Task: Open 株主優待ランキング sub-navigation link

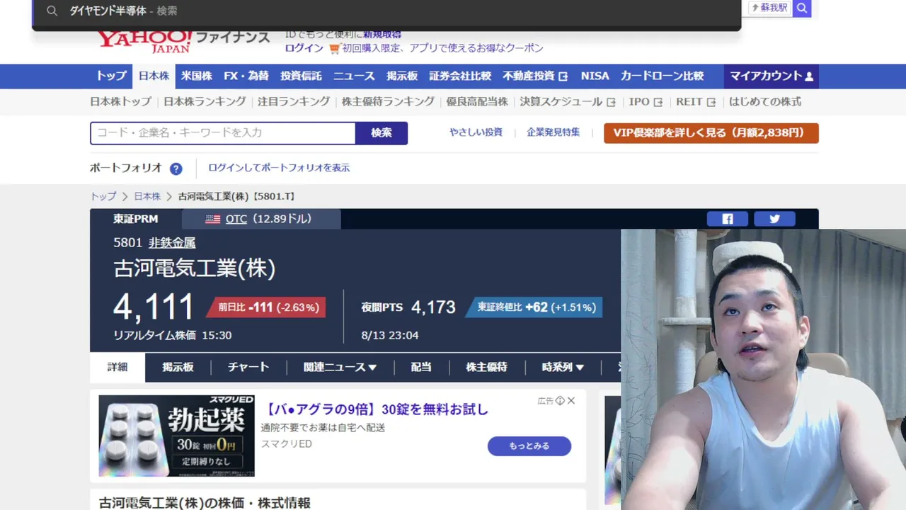Action: click(388, 102)
